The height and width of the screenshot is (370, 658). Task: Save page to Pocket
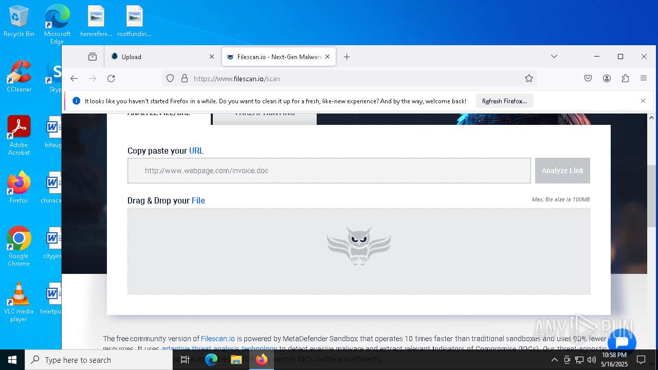tap(588, 79)
